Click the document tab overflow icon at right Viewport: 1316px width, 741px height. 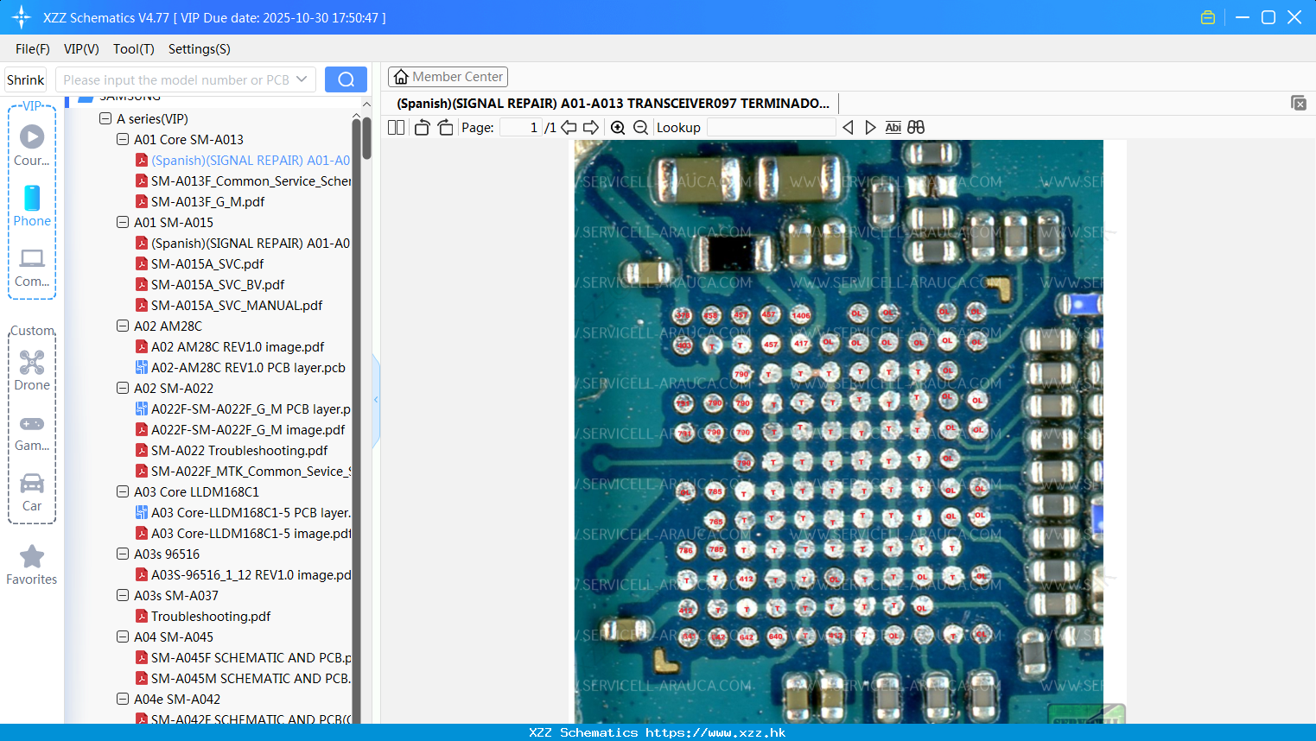coord(1299,103)
